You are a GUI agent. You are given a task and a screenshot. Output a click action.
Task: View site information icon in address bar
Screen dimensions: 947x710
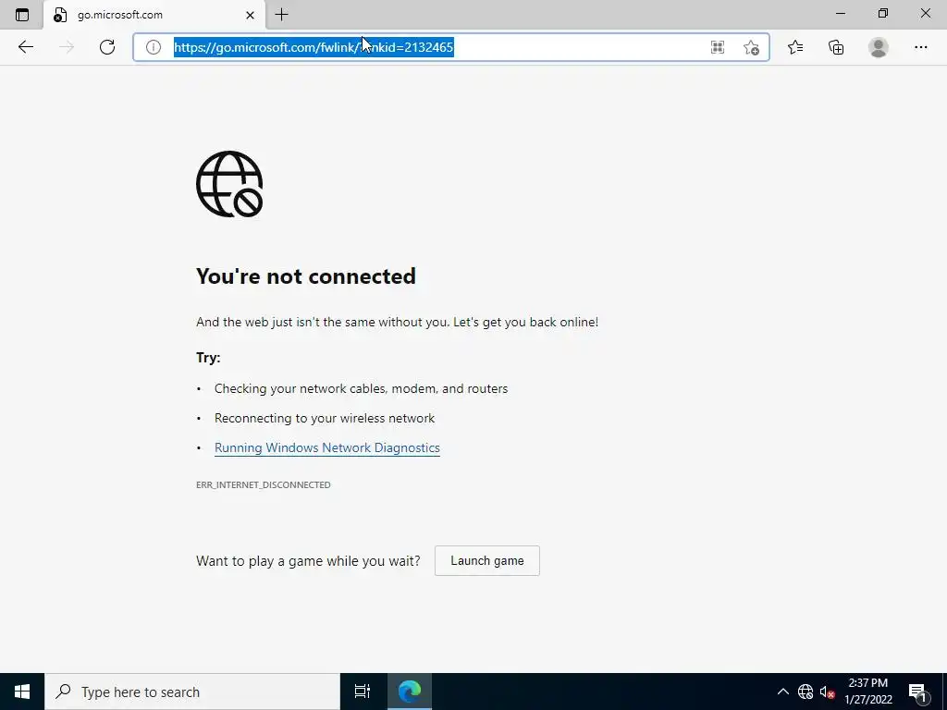pyautogui.click(x=154, y=47)
